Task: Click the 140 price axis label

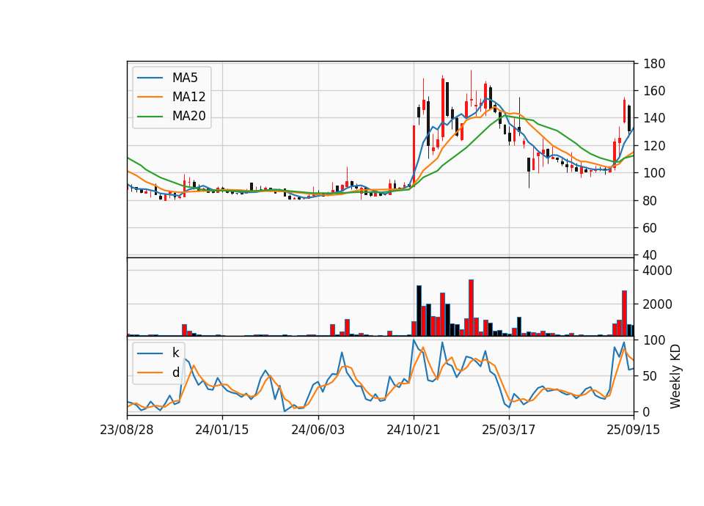Action: (x=654, y=119)
